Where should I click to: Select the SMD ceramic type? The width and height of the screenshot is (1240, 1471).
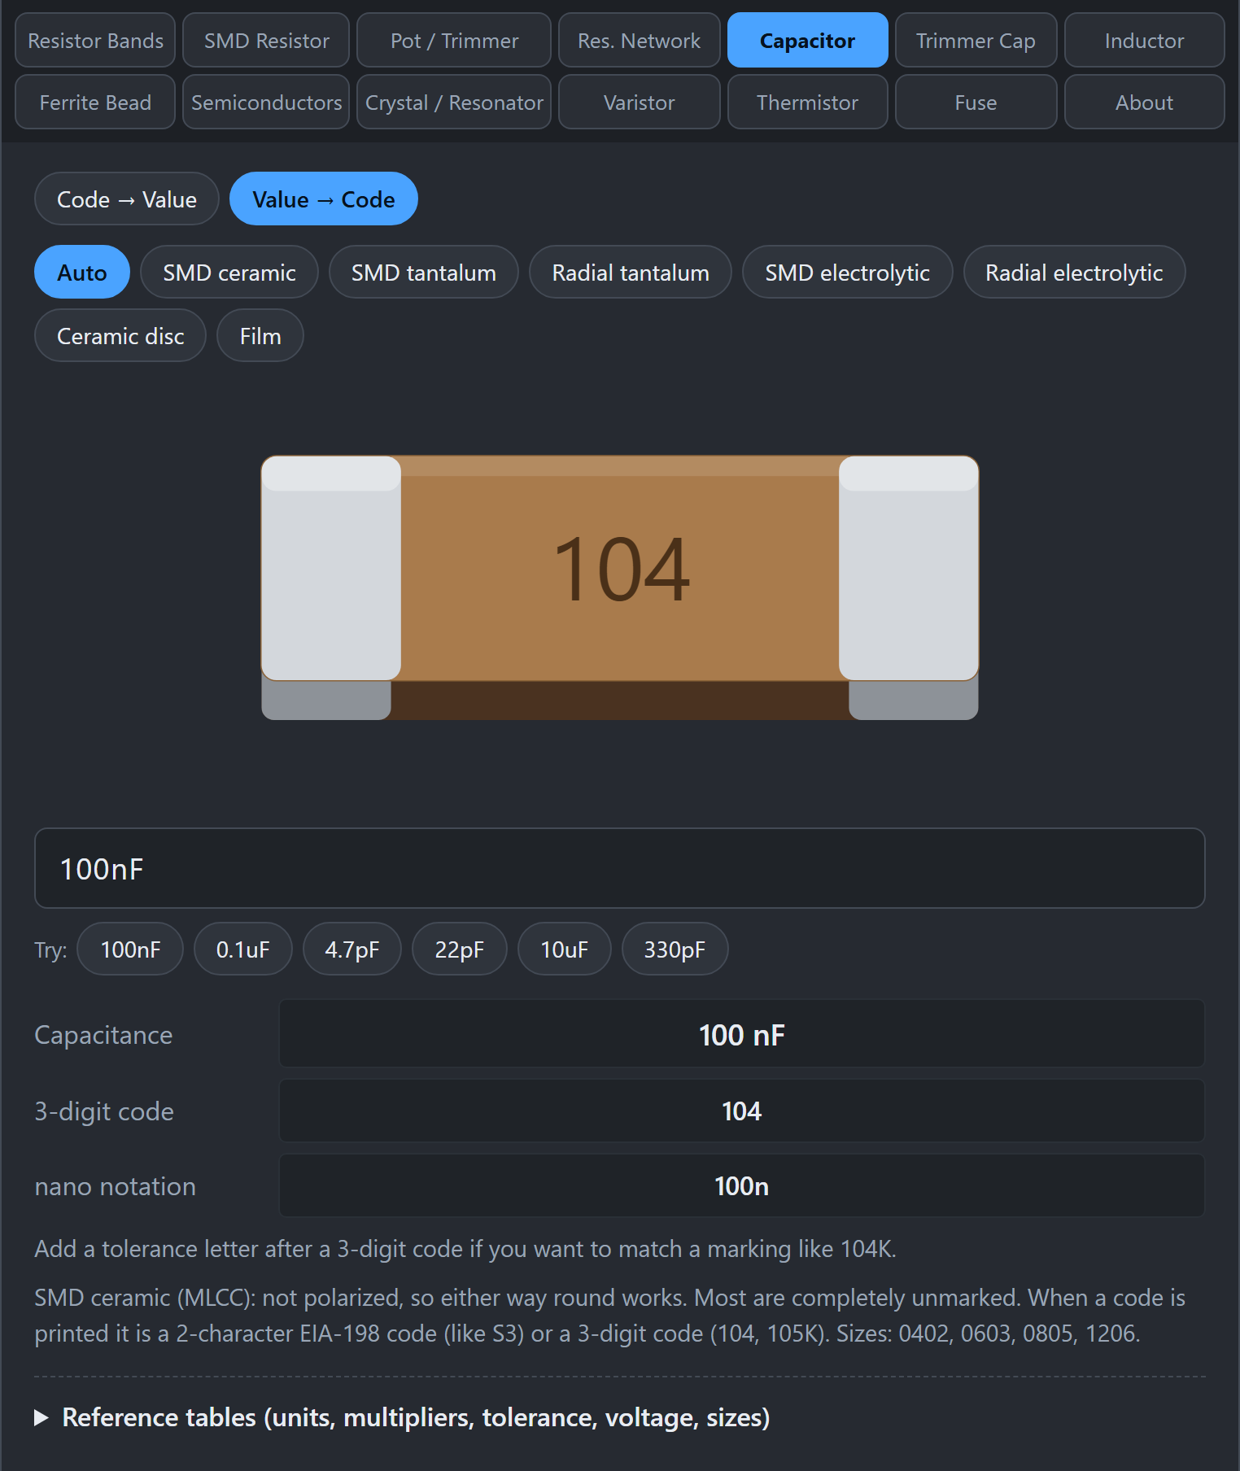point(229,272)
